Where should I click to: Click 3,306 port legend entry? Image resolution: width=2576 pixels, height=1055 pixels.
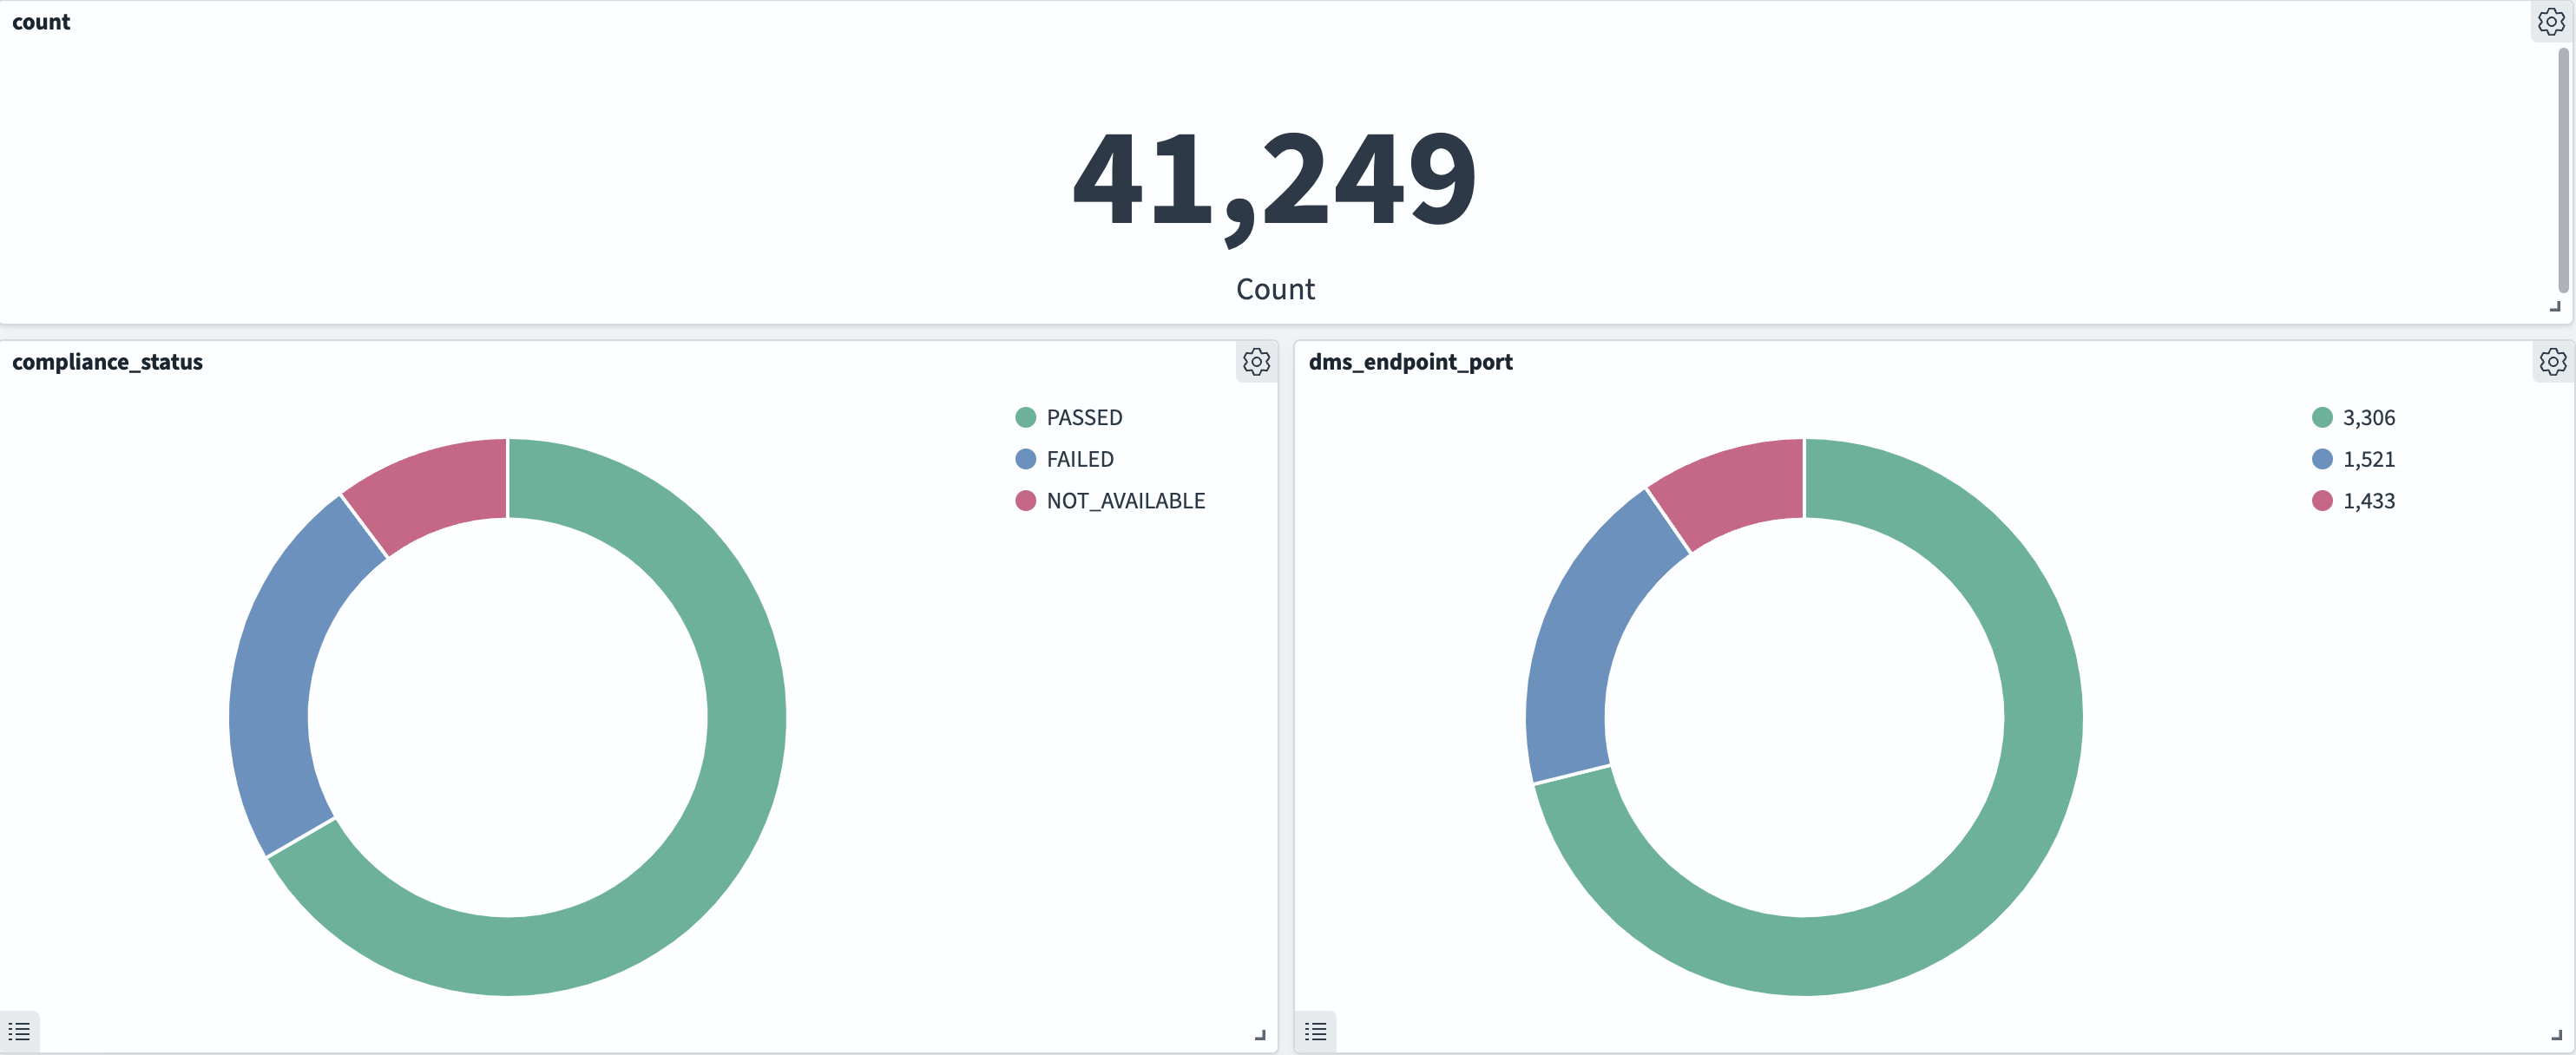coord(2368,417)
